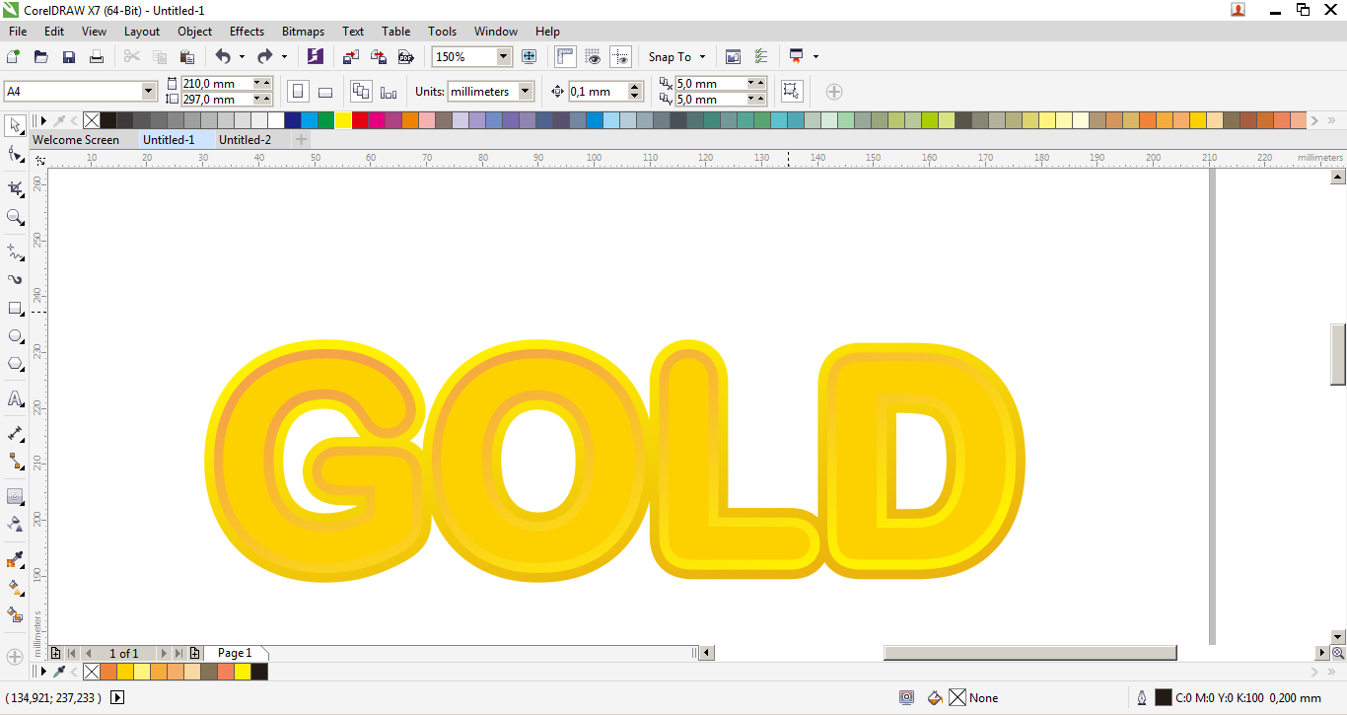The width and height of the screenshot is (1347, 715).
Task: Select the Shape tool
Action: 14,154
